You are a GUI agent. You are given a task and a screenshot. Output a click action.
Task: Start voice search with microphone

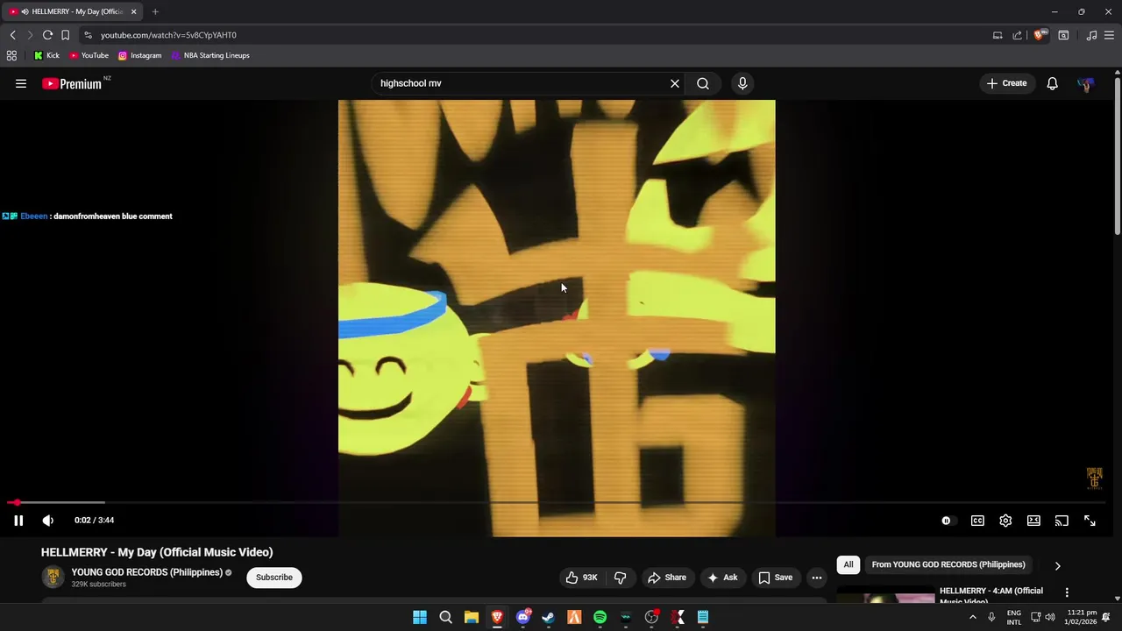742,83
